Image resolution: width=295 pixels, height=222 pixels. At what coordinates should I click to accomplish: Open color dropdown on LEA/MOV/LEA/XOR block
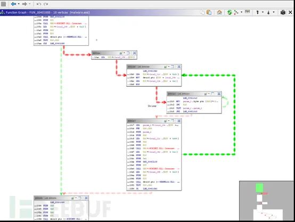[x=169, y=67]
